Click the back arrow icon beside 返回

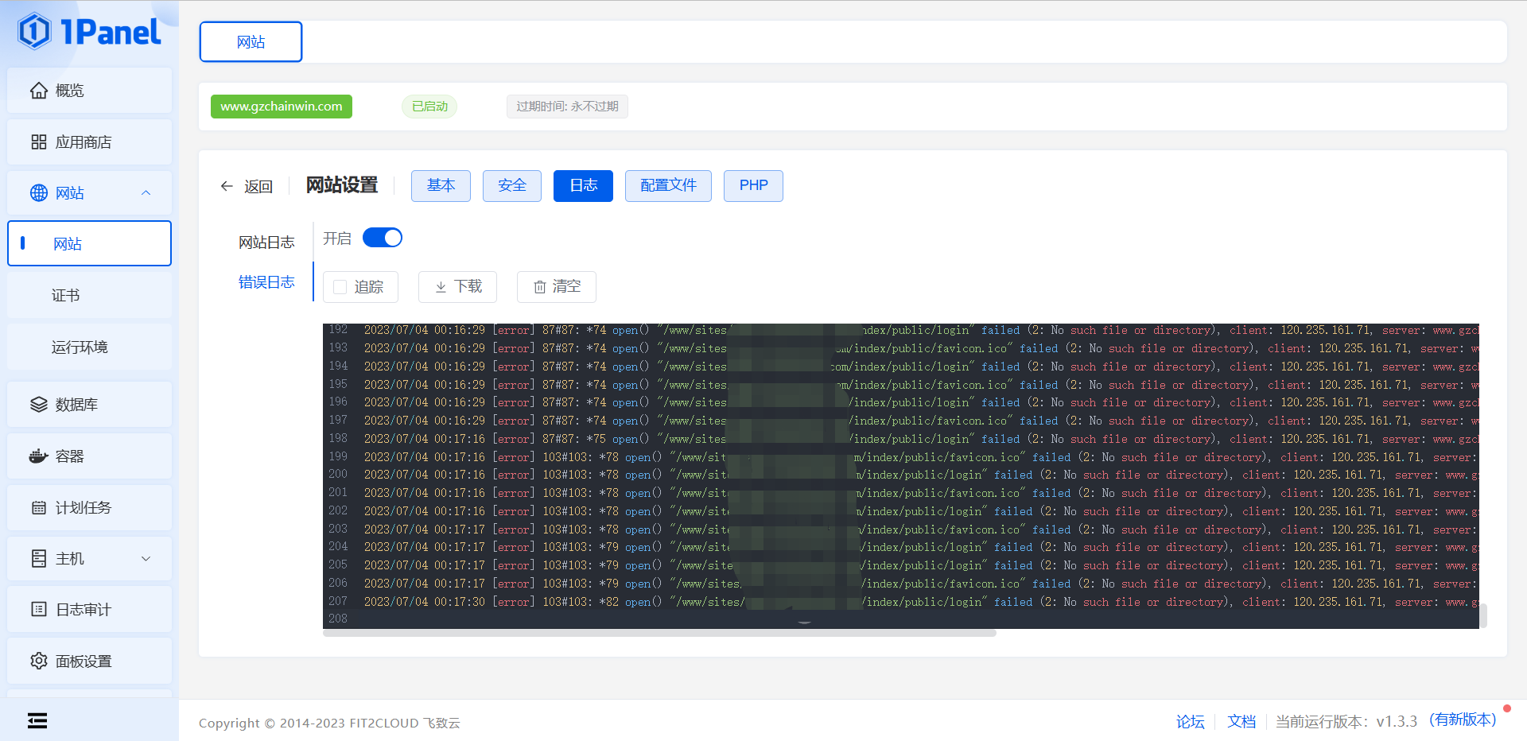(227, 186)
